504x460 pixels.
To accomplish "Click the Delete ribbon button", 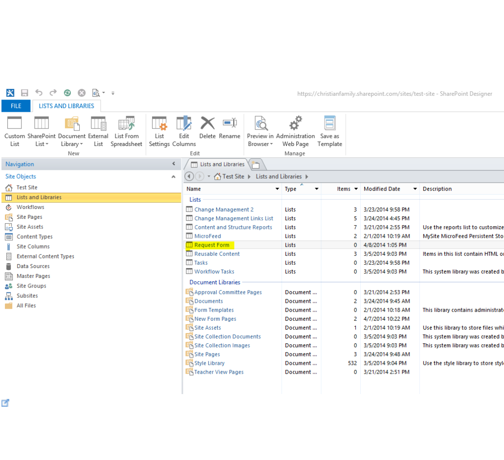I will click(x=207, y=128).
